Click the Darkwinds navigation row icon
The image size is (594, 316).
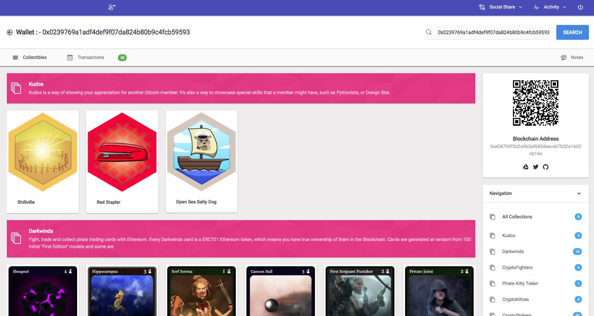[492, 252]
